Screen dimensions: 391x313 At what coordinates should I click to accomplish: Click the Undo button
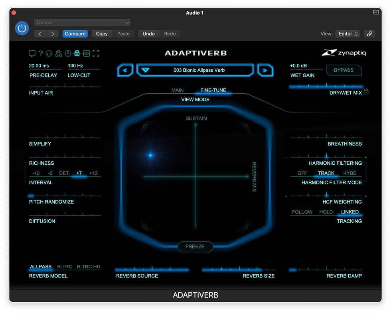tap(148, 33)
